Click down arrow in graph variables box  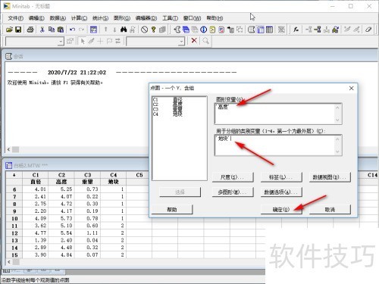(x=337, y=120)
